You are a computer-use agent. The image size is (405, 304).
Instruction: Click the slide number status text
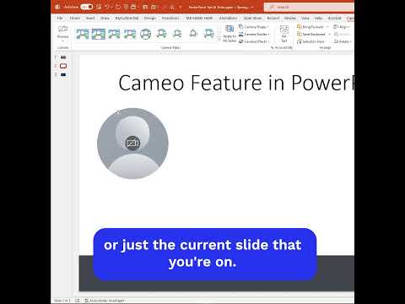tap(62, 301)
